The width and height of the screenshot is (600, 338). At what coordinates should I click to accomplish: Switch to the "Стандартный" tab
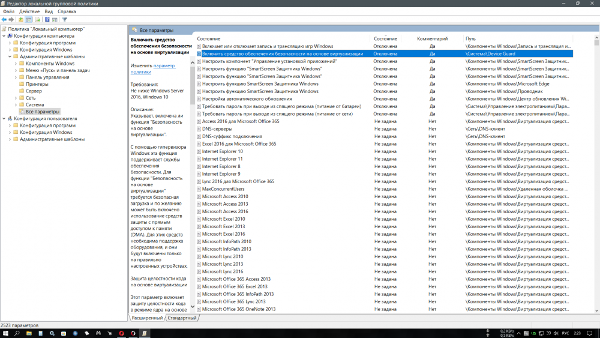point(181,318)
